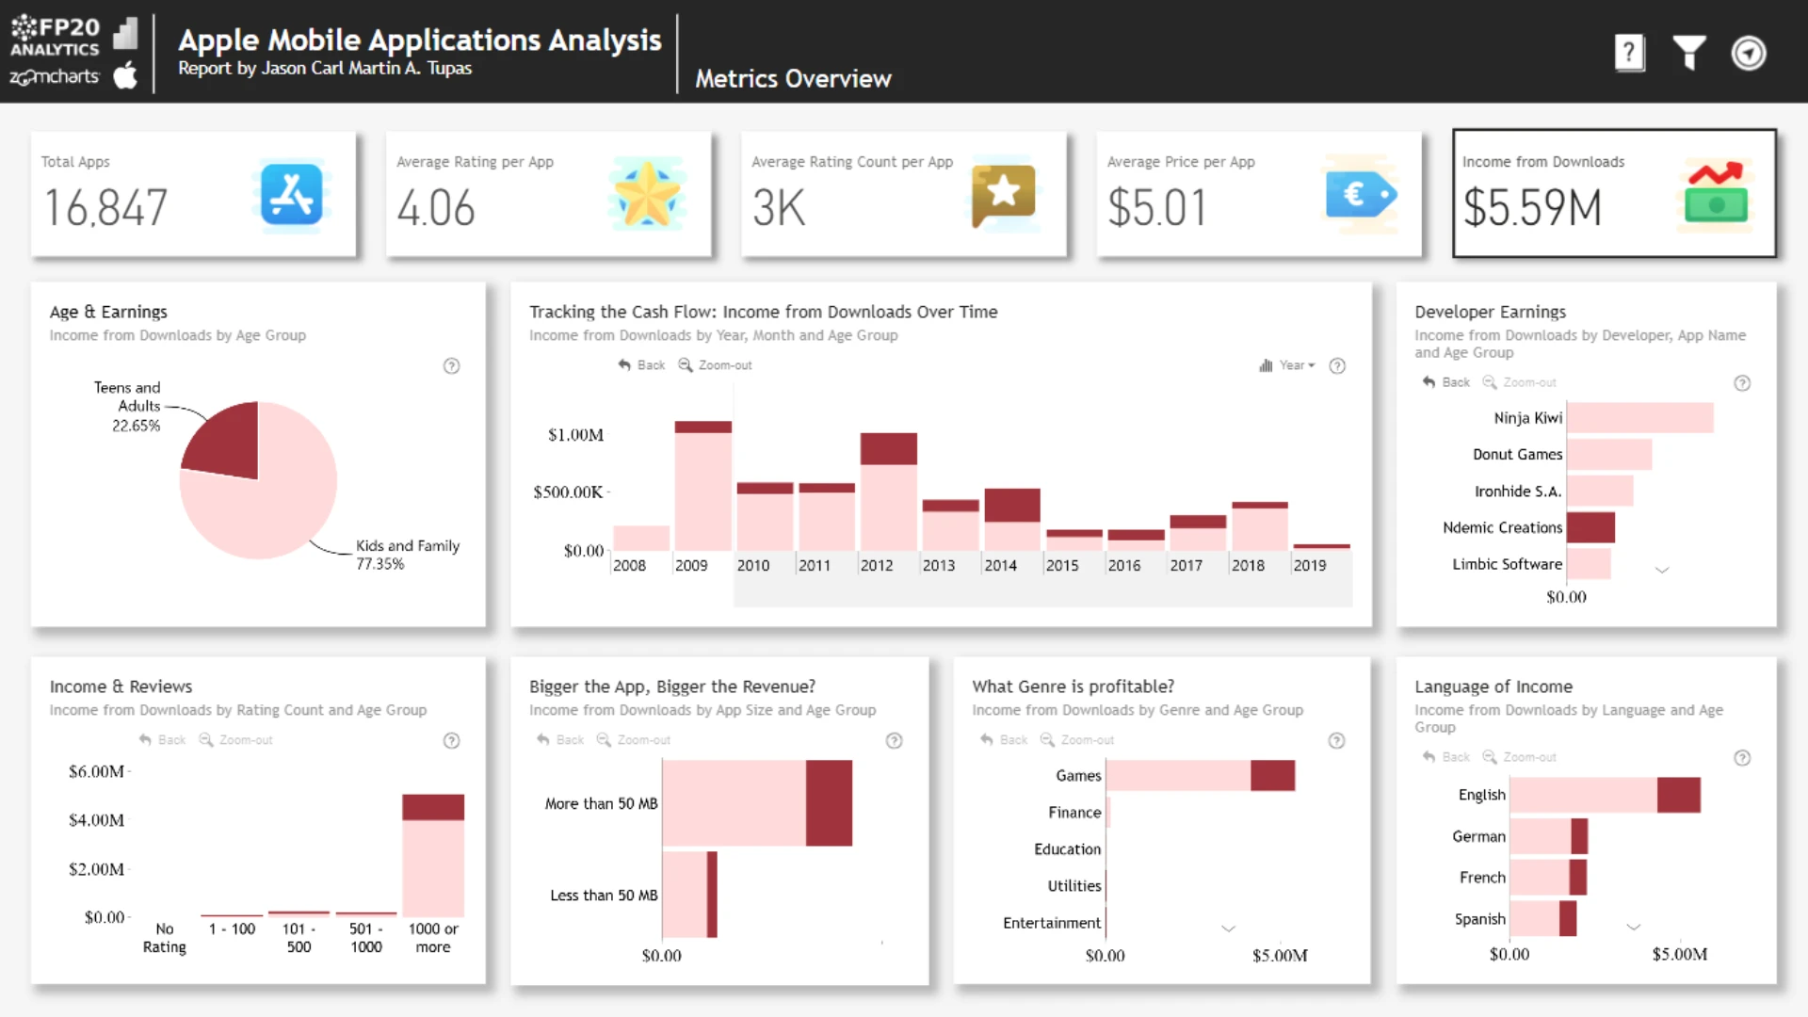Select the Average Price per App card
Viewport: 1808px width, 1017px height.
[1258, 194]
